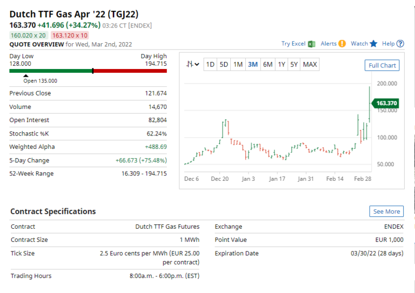Click the green bid 160.020 x 20 badge
415x293 pixels.
pyautogui.click(x=29, y=35)
